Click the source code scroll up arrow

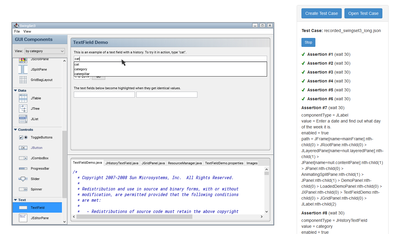tap(266, 169)
